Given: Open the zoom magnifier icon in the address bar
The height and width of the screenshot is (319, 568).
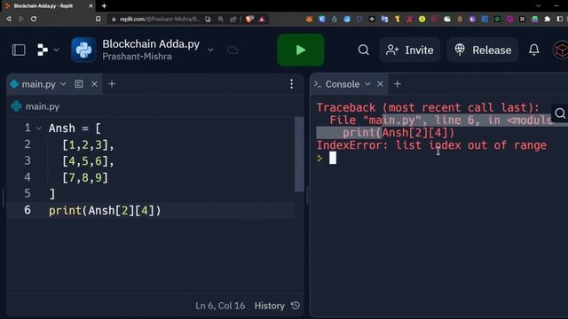Looking at the screenshot, I should click(x=221, y=19).
